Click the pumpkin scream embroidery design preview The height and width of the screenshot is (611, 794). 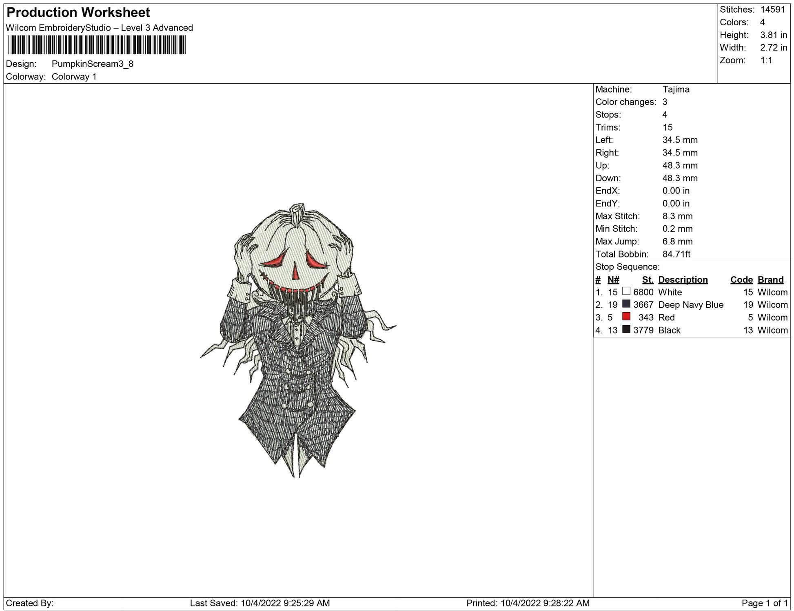click(298, 340)
